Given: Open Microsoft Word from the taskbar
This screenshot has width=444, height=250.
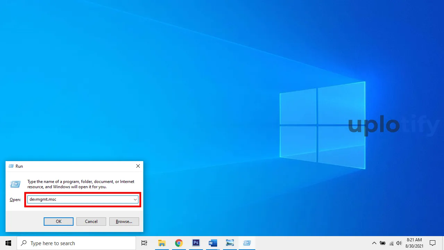Looking at the screenshot, I should pyautogui.click(x=213, y=243).
